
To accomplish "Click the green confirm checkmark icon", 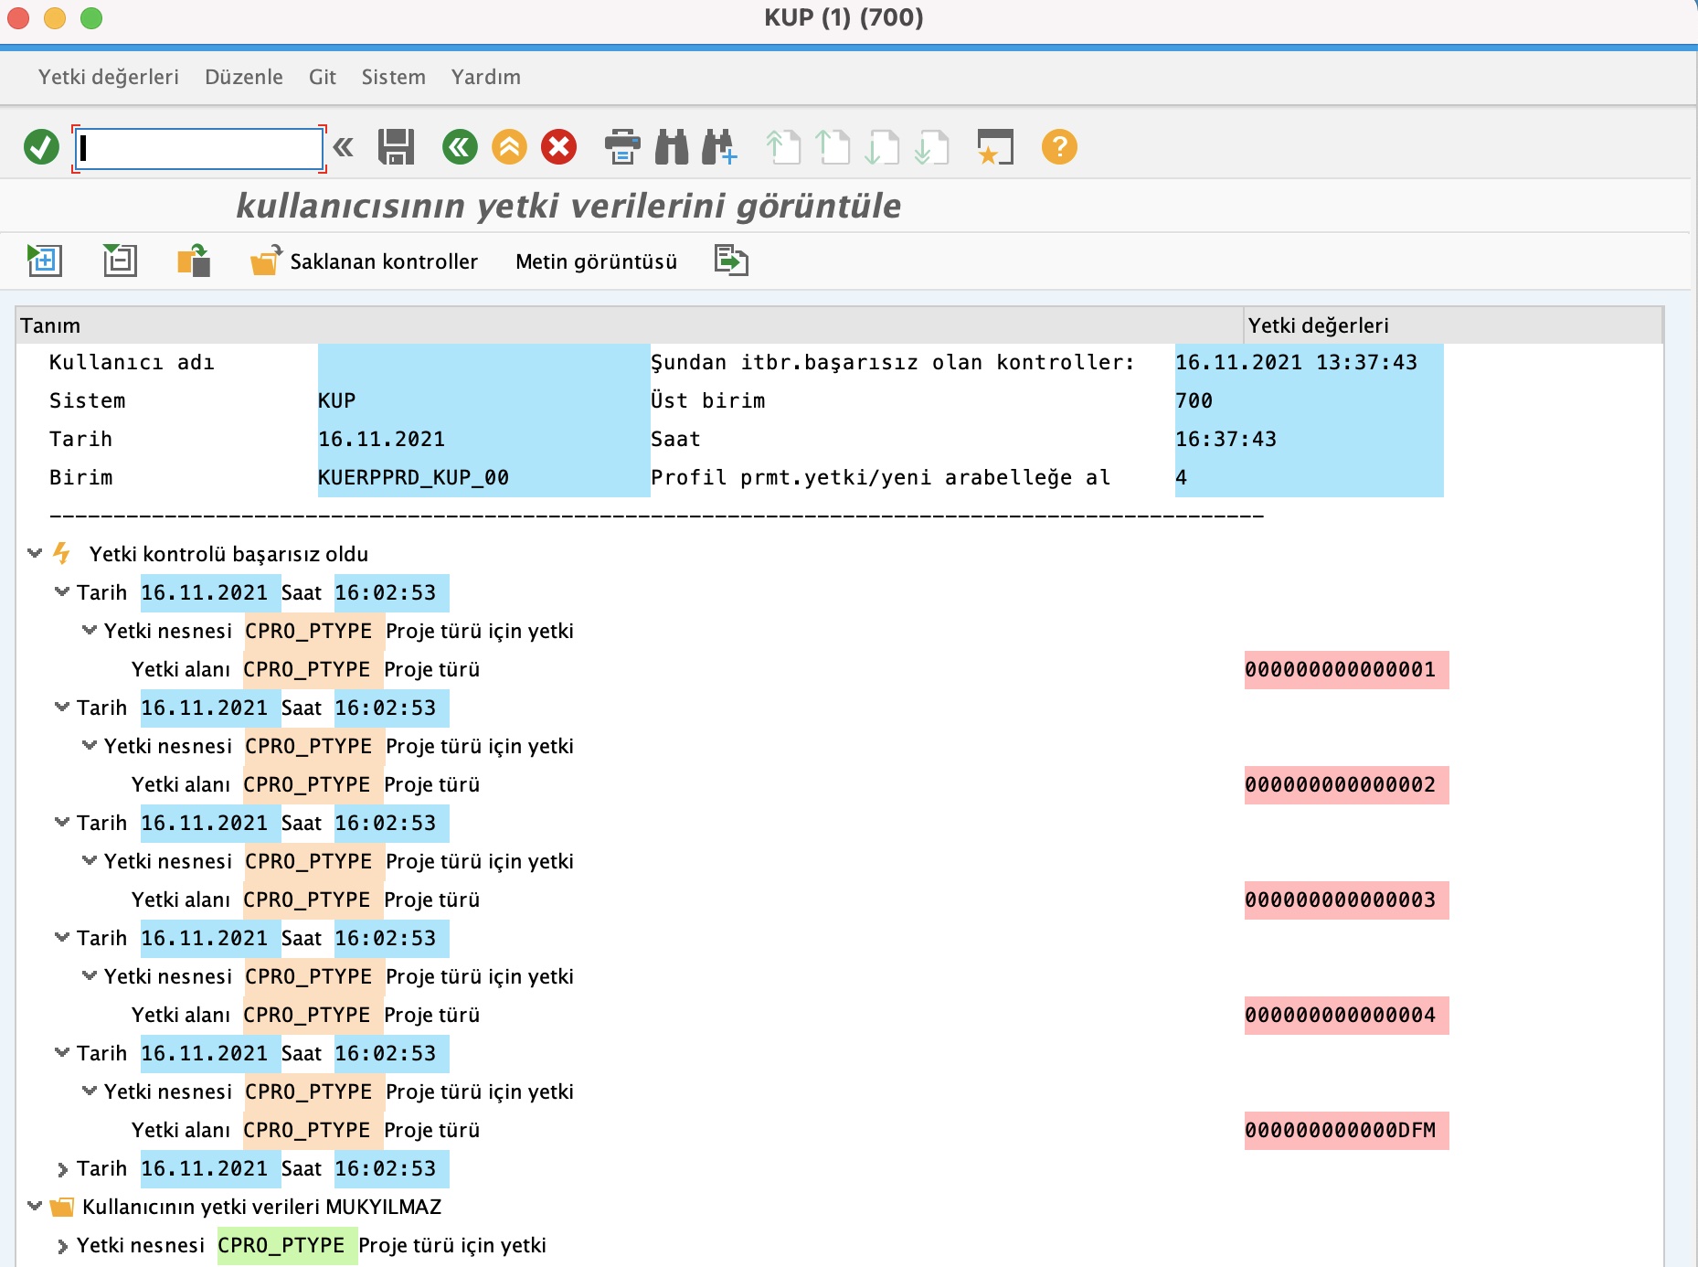I will [40, 148].
